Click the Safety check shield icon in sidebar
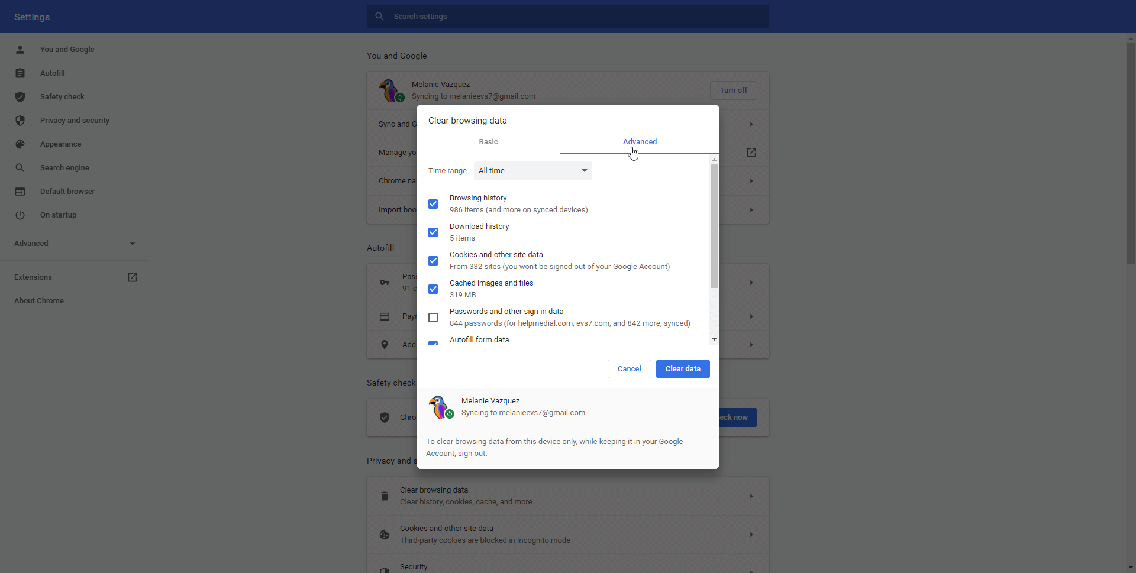The width and height of the screenshot is (1136, 573). 20,97
